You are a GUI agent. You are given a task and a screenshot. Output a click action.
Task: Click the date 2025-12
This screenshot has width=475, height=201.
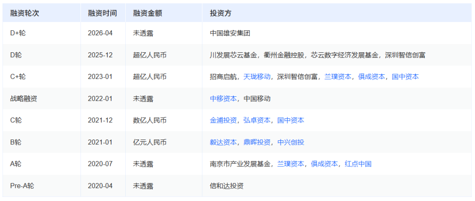[100, 55]
